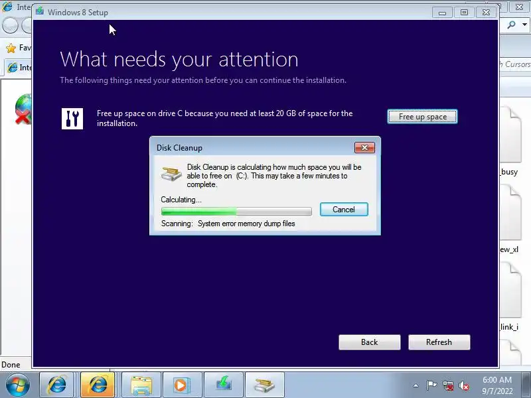Click the Free up space button

tap(422, 117)
